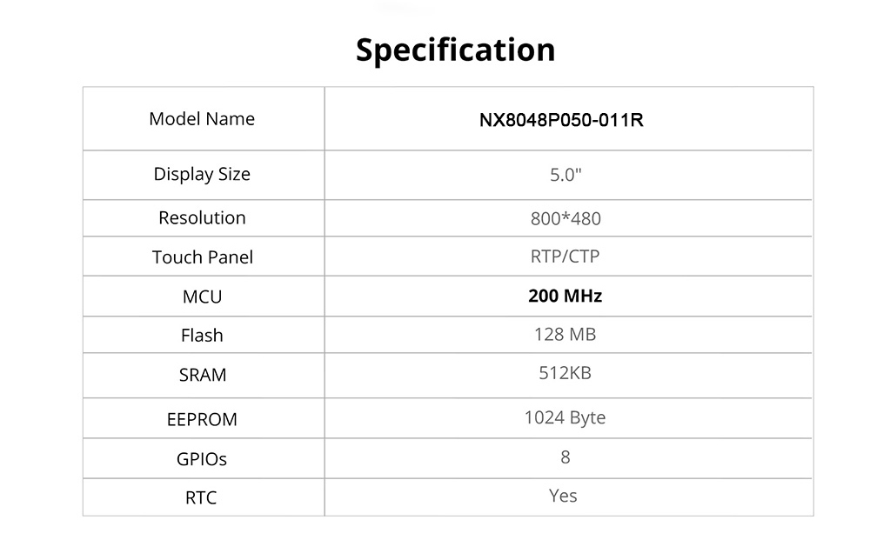Select the SRAM row label
The width and height of the screenshot is (870, 560).
(202, 375)
